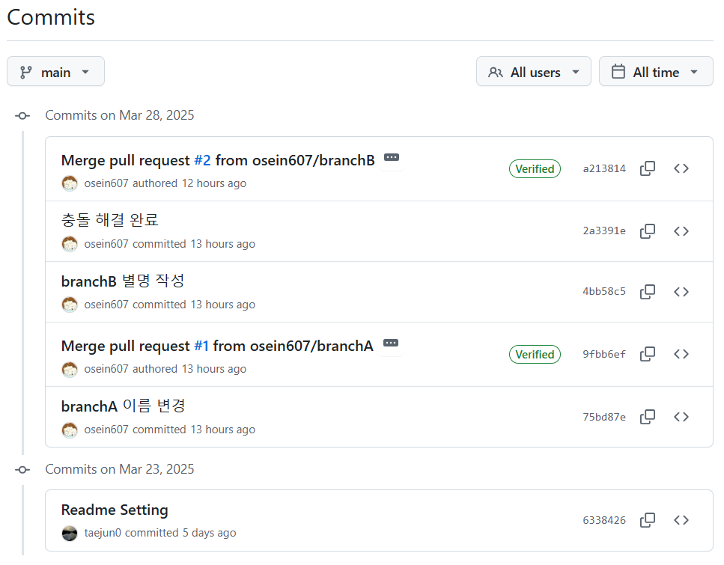Copy the SHA of commit 4bb58c5
This screenshot has height=565, width=724.
[648, 292]
